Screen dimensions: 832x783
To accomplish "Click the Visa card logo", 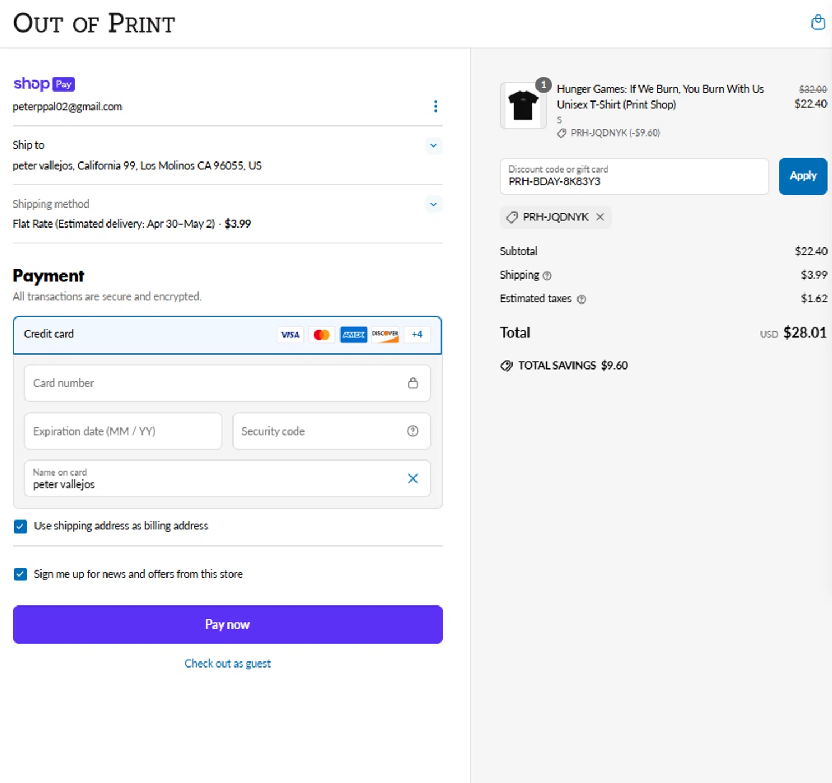I will pyautogui.click(x=290, y=335).
